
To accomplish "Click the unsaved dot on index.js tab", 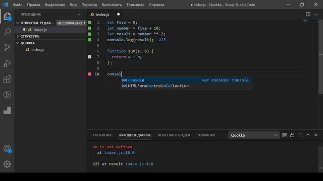I will click(x=118, y=14).
